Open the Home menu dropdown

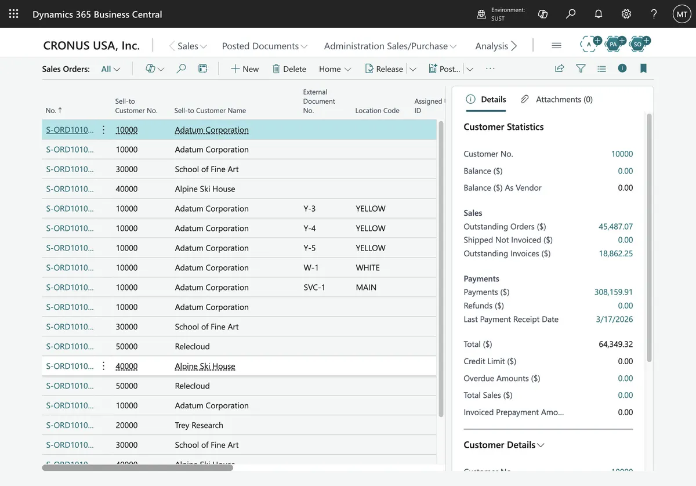click(x=335, y=68)
